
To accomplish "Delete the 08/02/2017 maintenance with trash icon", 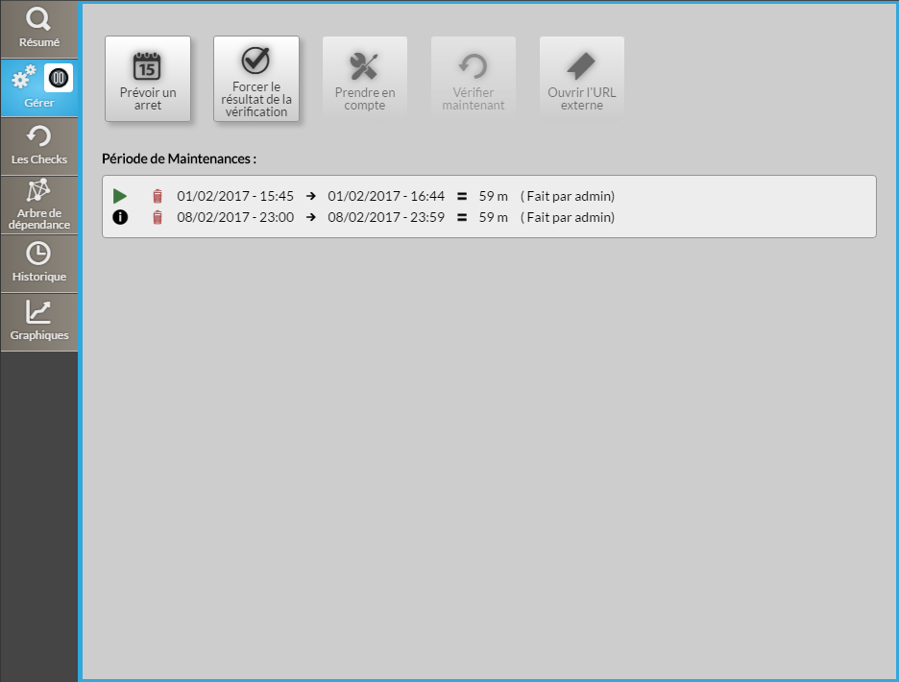I will pyautogui.click(x=158, y=217).
